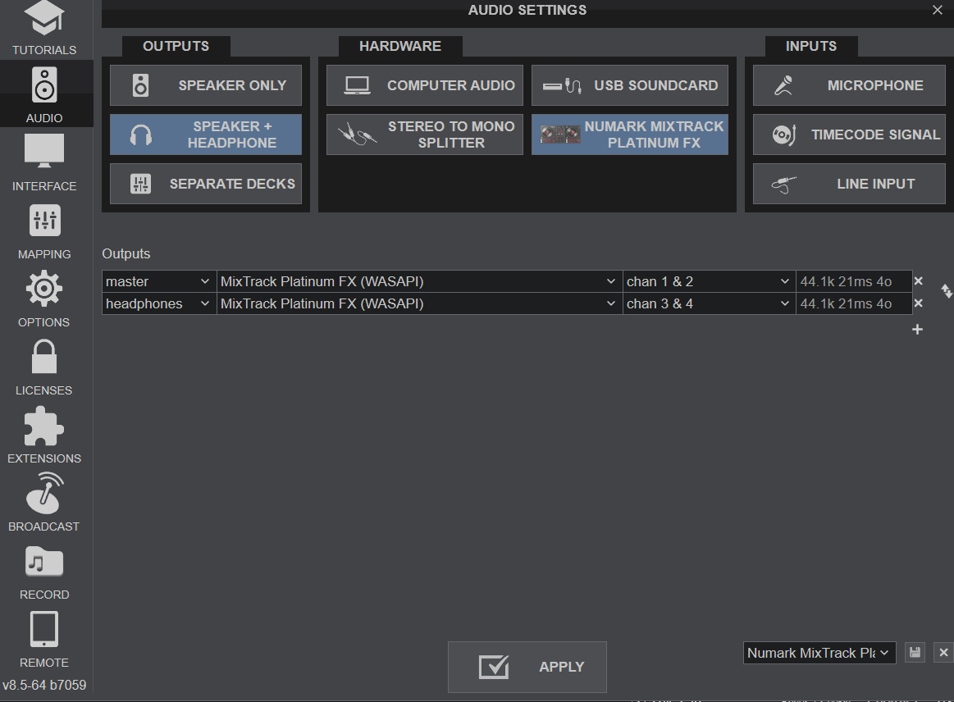Open the chan 3 & 4 channel dropdown
The height and width of the screenshot is (702, 954).
710,303
